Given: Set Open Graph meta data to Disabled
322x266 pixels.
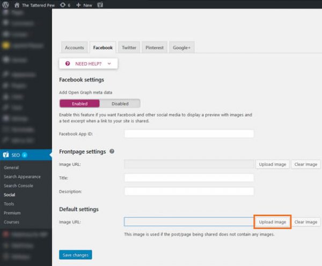Looking at the screenshot, I should 120,104.
